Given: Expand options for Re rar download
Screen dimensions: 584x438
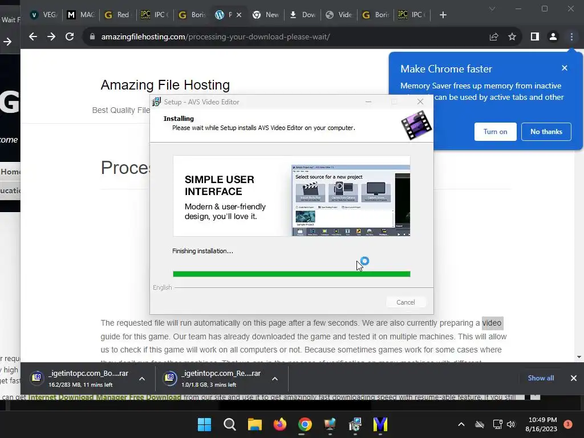Looking at the screenshot, I should click(275, 379).
